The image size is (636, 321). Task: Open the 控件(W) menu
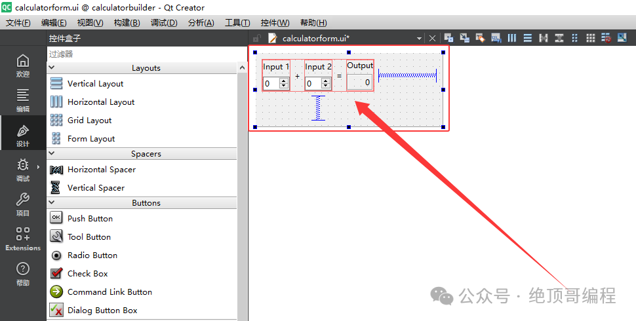pos(275,23)
